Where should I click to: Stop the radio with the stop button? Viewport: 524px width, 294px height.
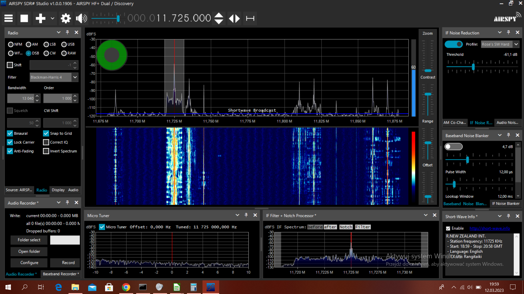(x=24, y=19)
